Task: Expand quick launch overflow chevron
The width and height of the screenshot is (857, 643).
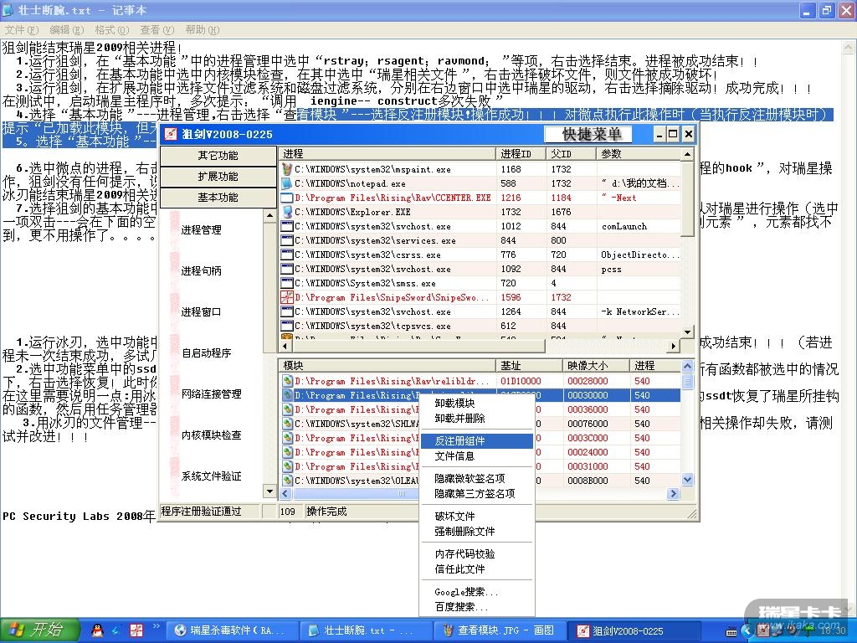Action: (156, 625)
